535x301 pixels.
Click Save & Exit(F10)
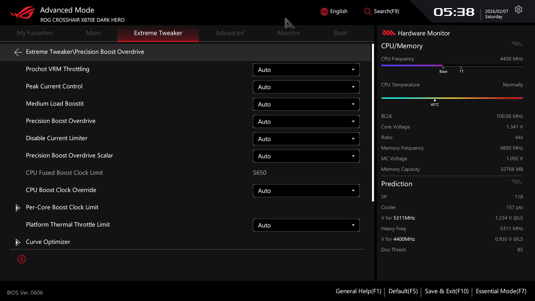coord(446,291)
